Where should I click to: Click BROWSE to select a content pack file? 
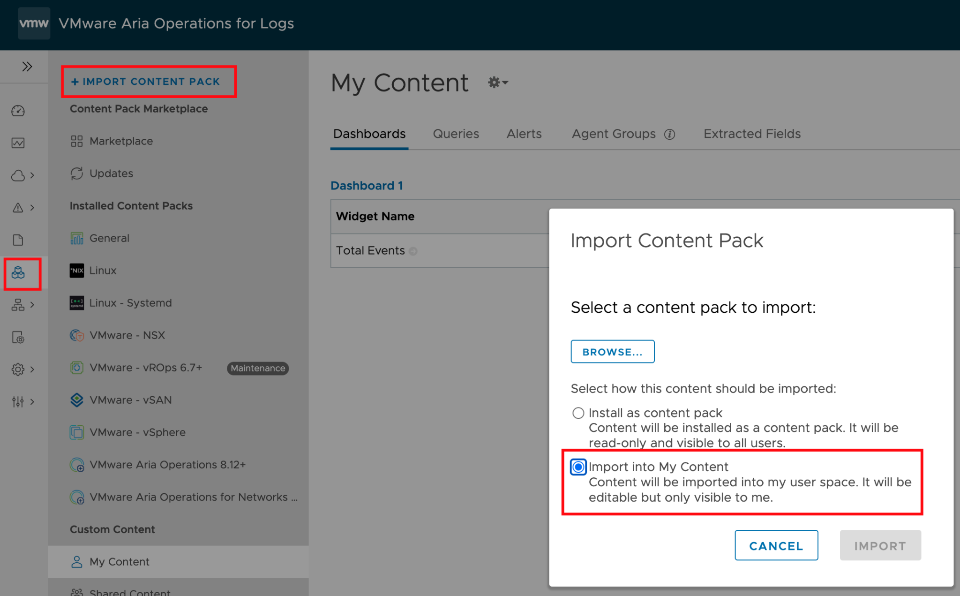pos(612,351)
